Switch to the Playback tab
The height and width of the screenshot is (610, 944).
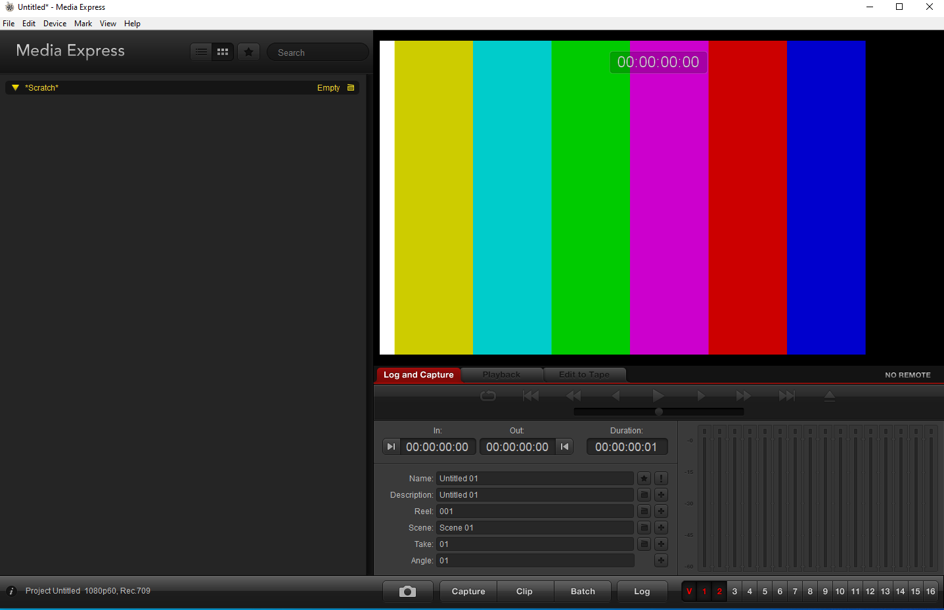click(501, 374)
